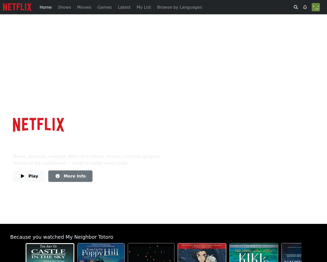The height and width of the screenshot is (262, 327).
Task: Click the Play button on the featured title
Action: coord(29,176)
